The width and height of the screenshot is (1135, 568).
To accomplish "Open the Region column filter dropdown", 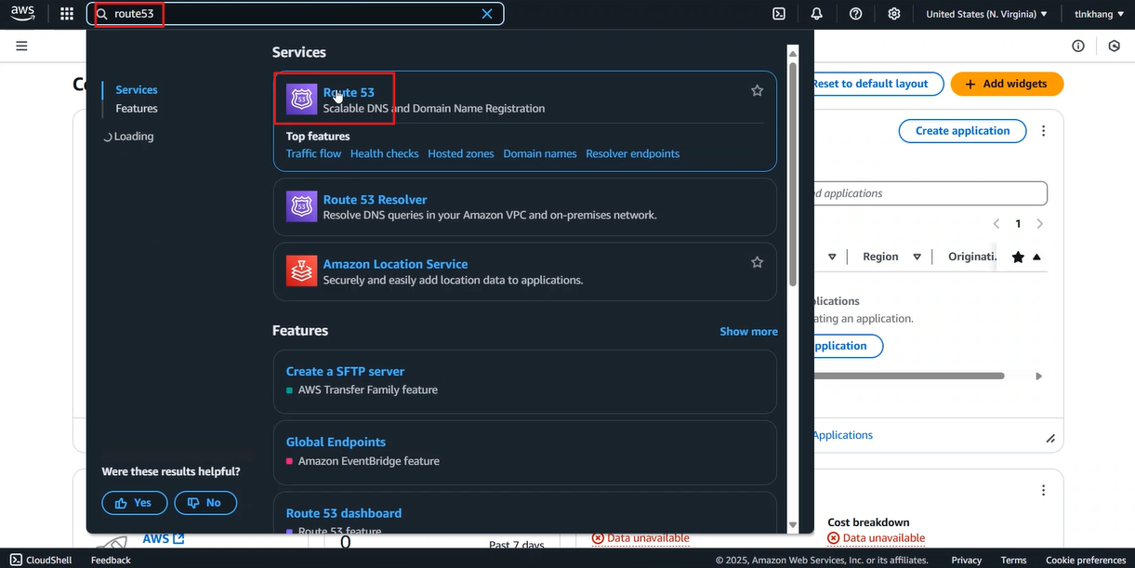I will click(917, 258).
